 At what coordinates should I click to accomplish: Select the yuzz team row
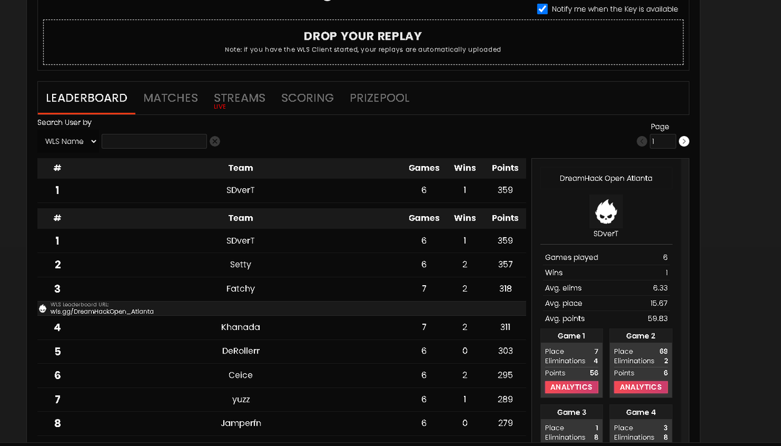point(281,399)
